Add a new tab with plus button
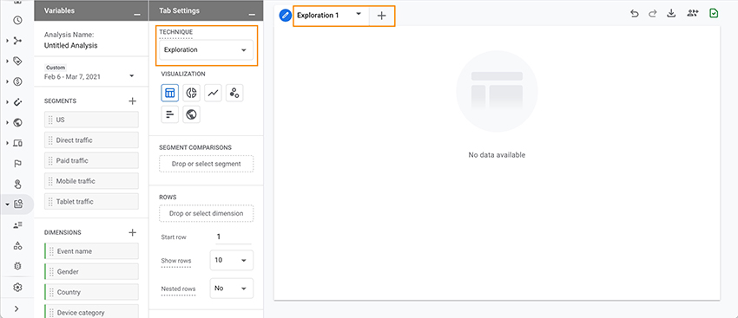Image resolution: width=738 pixels, height=318 pixels. click(x=382, y=16)
